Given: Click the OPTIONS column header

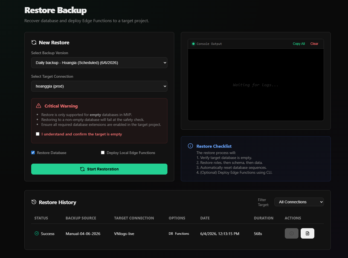Looking at the screenshot, I should 177,218.
